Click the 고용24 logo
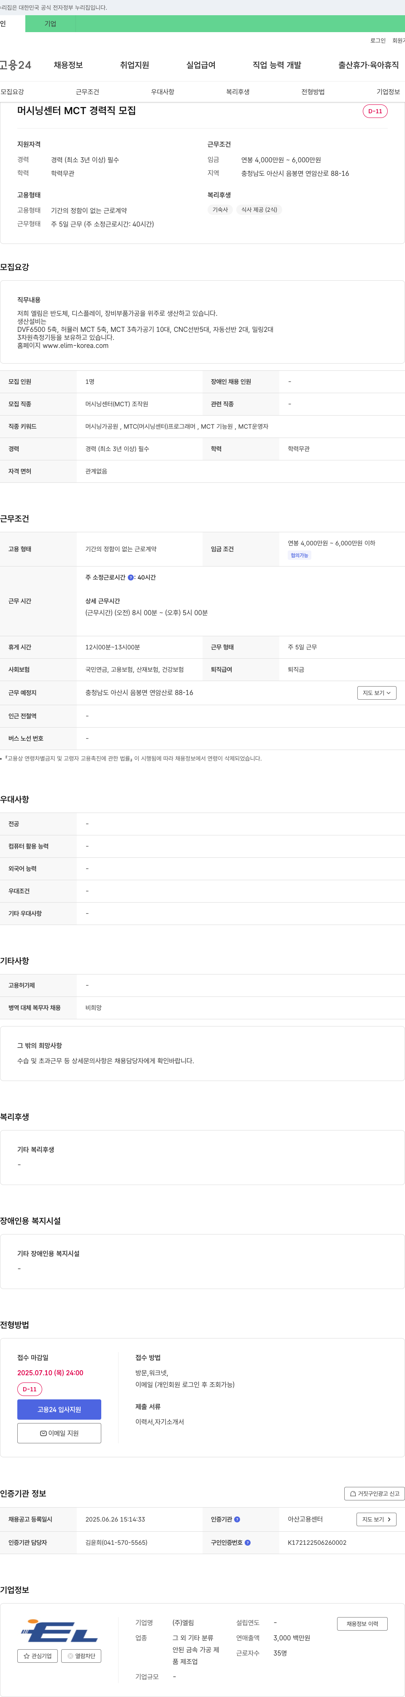This screenshot has width=405, height=1697. [x=15, y=65]
